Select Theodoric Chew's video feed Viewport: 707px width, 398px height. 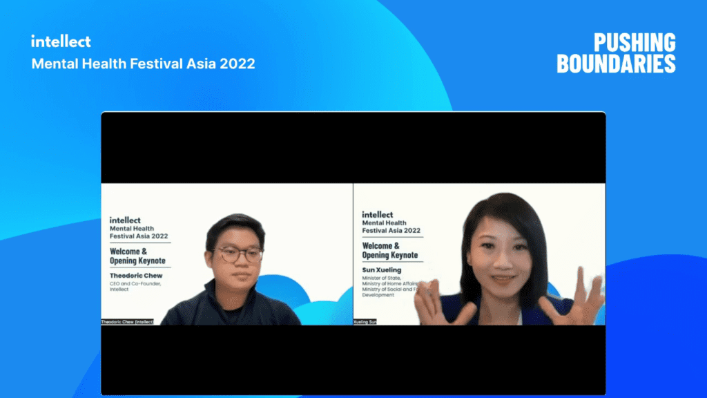(x=226, y=254)
